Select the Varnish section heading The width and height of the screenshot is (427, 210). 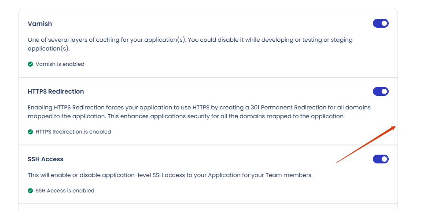click(x=40, y=24)
